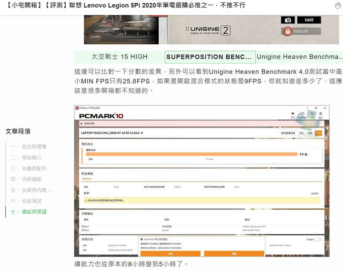Click the orange button next to 对比 options
The width and height of the screenshot is (343, 270).
point(318,133)
